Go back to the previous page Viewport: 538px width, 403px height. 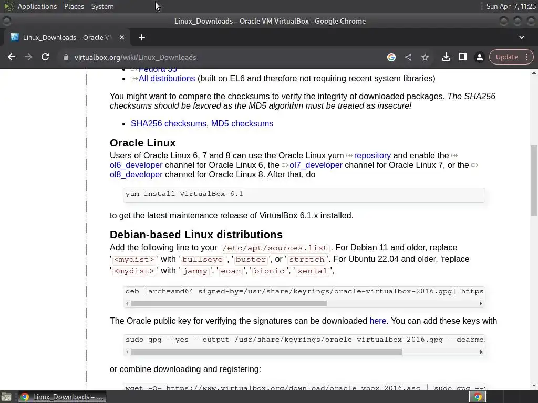coord(12,57)
